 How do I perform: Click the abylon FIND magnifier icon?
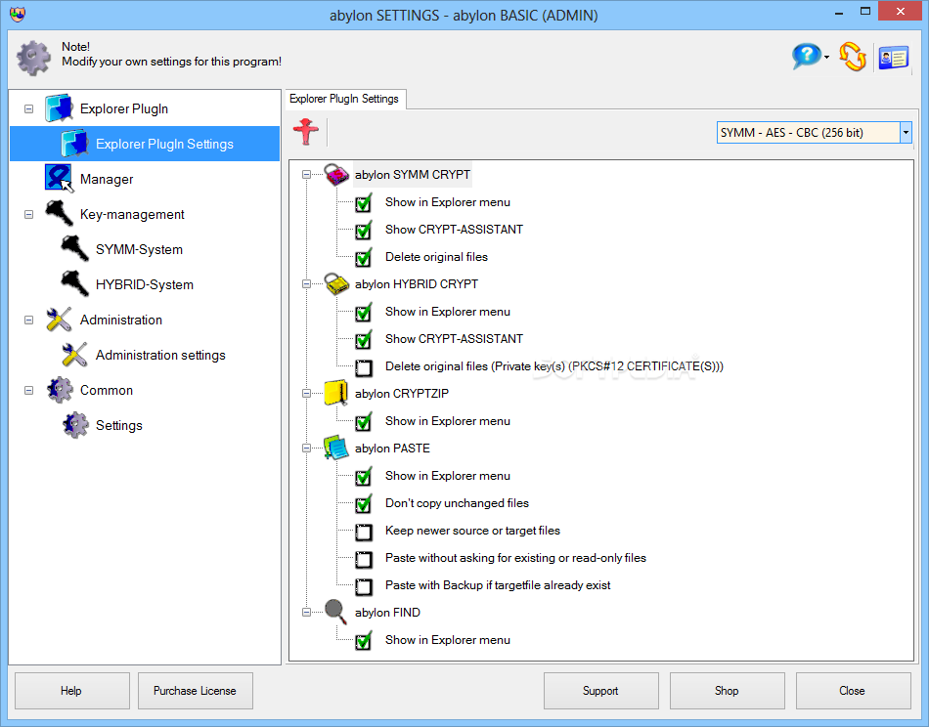[335, 612]
